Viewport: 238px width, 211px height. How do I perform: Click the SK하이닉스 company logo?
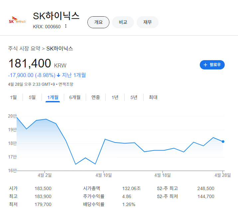click(x=17, y=20)
